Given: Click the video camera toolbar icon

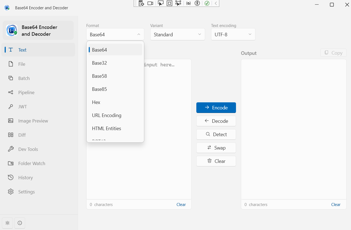Looking at the screenshot, I should [150, 3].
